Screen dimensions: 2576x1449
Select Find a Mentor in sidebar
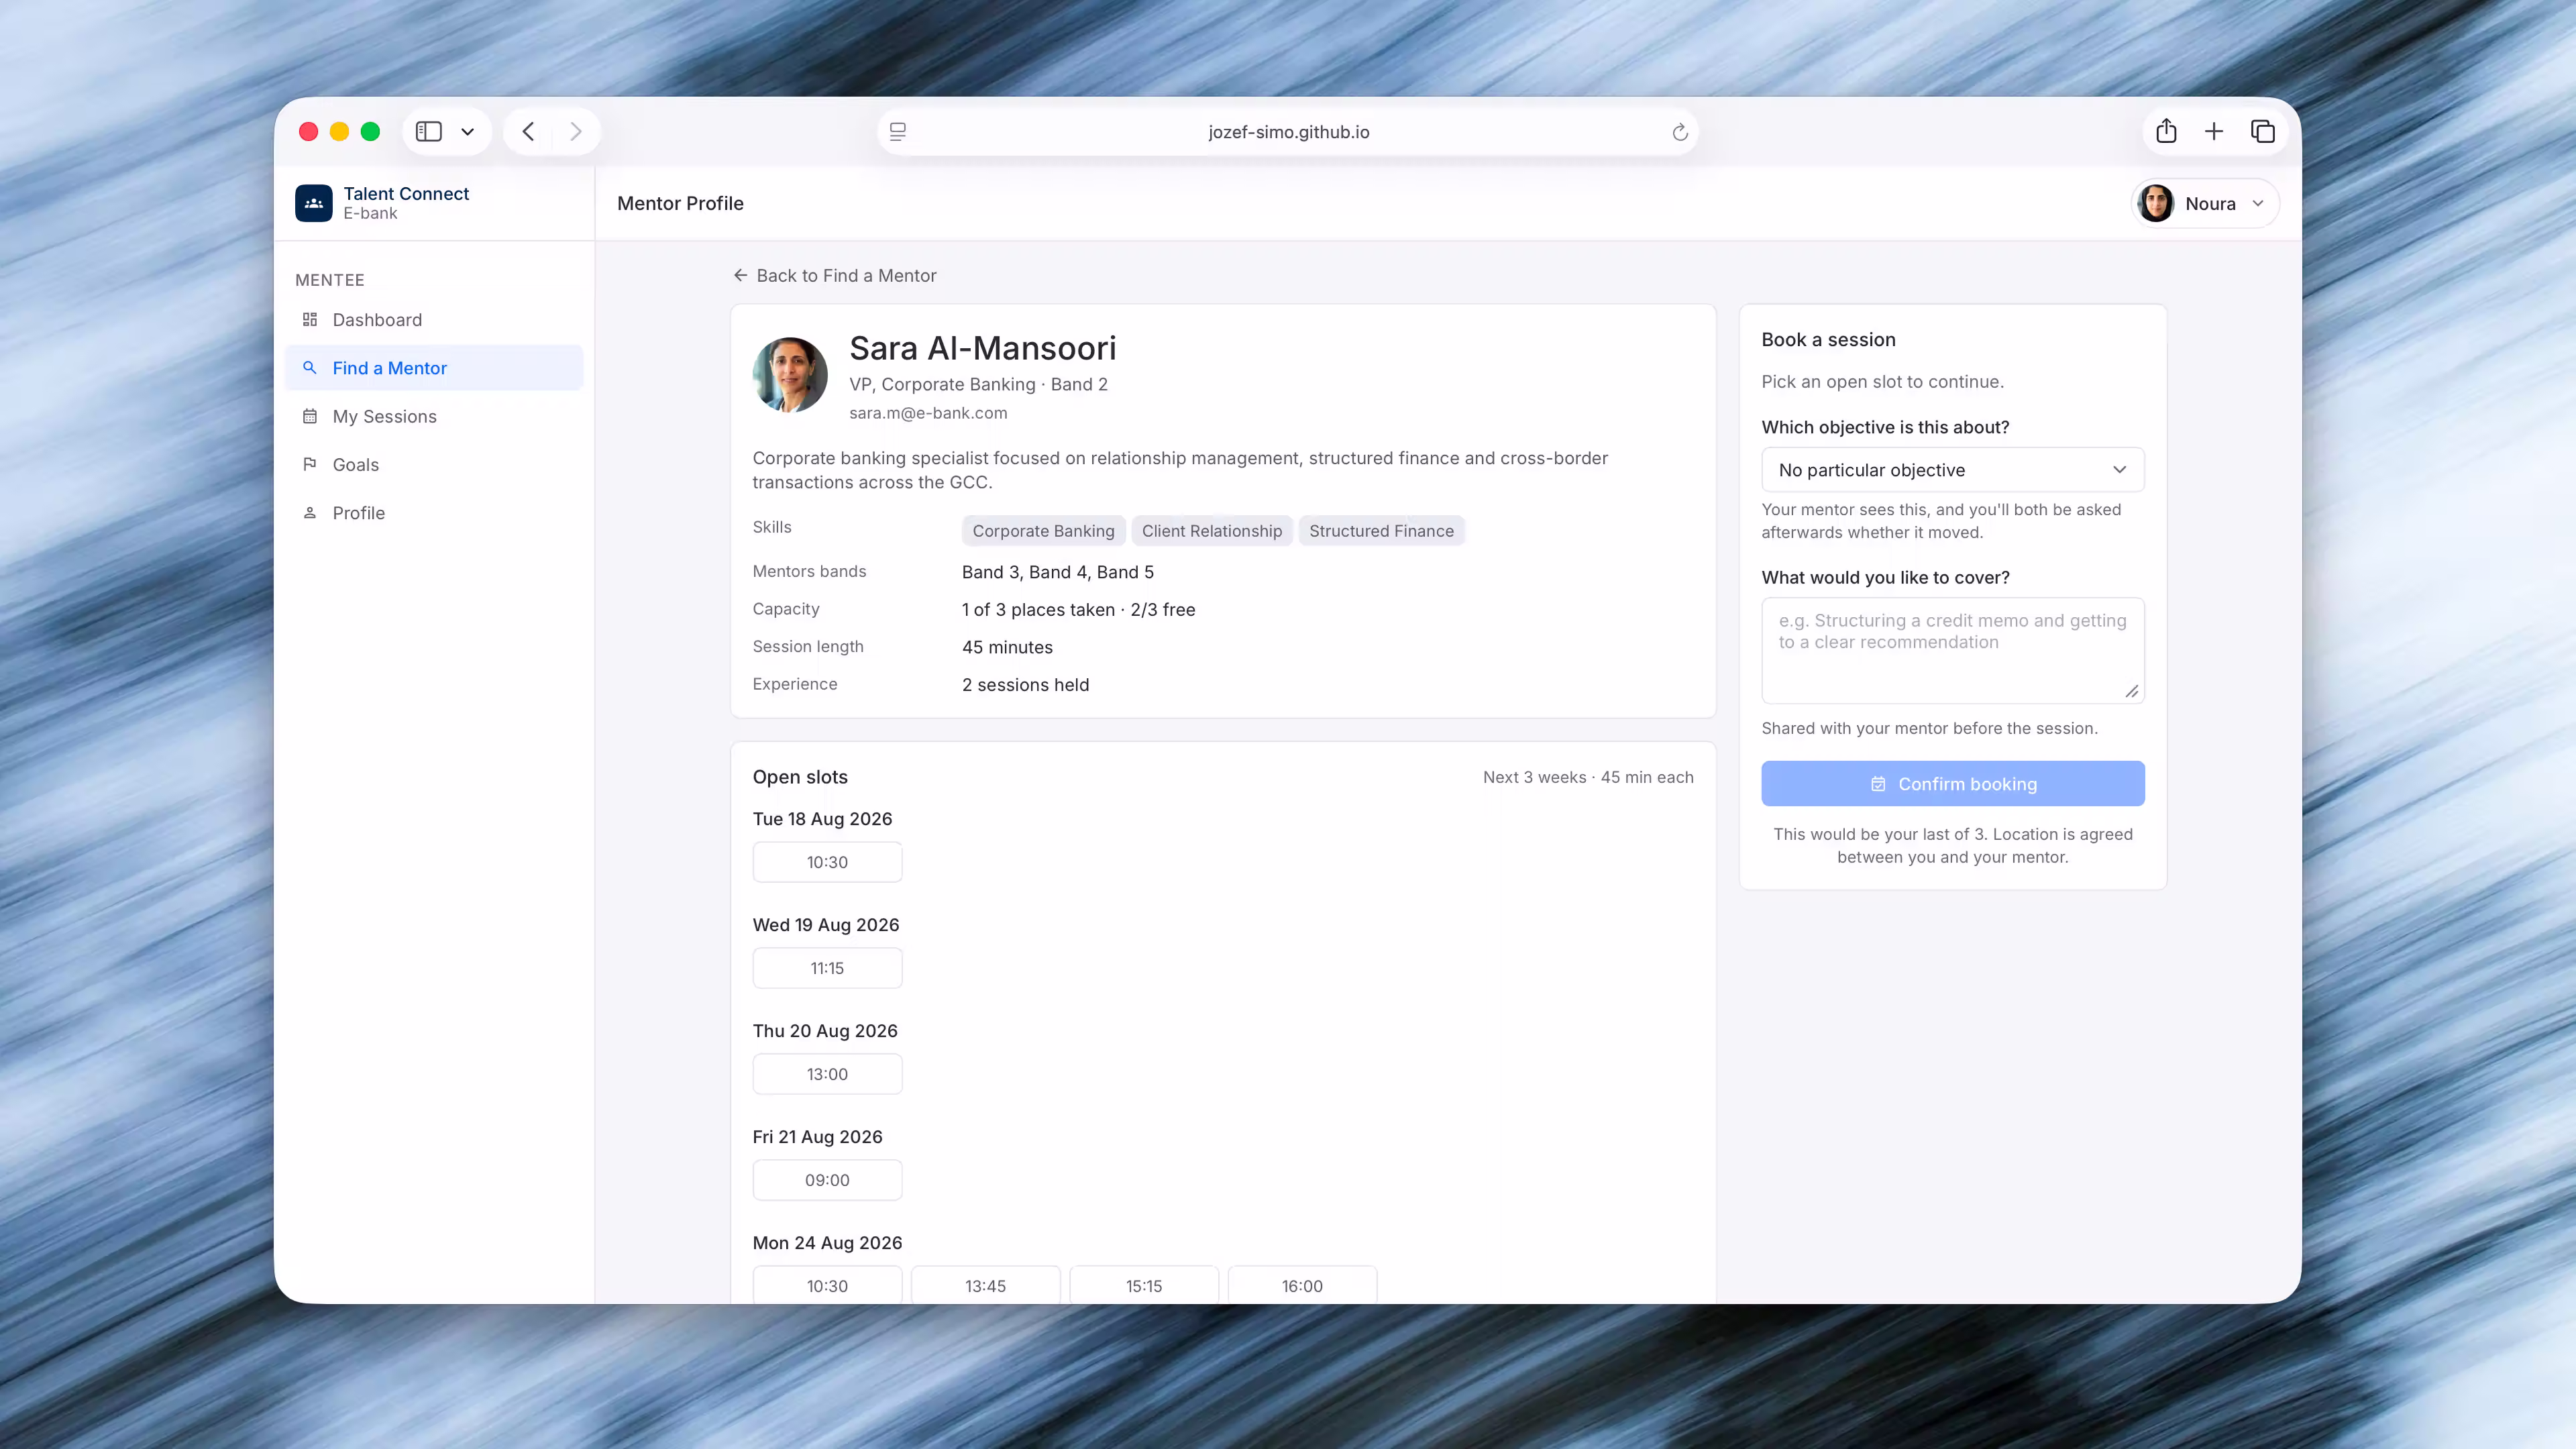434,368
